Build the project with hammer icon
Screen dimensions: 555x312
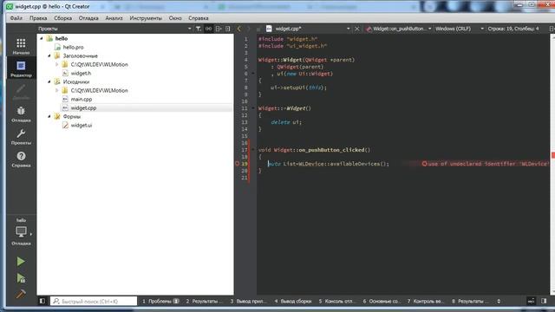coord(21,294)
